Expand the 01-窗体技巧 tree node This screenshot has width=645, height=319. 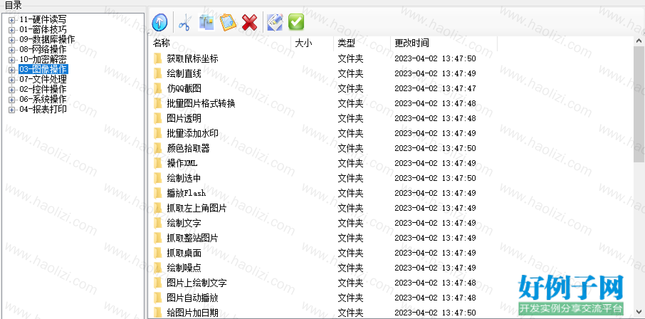[12, 30]
